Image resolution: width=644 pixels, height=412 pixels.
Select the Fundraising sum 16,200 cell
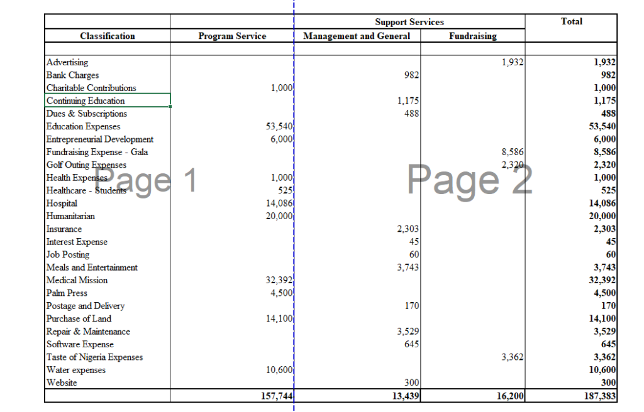pos(472,396)
